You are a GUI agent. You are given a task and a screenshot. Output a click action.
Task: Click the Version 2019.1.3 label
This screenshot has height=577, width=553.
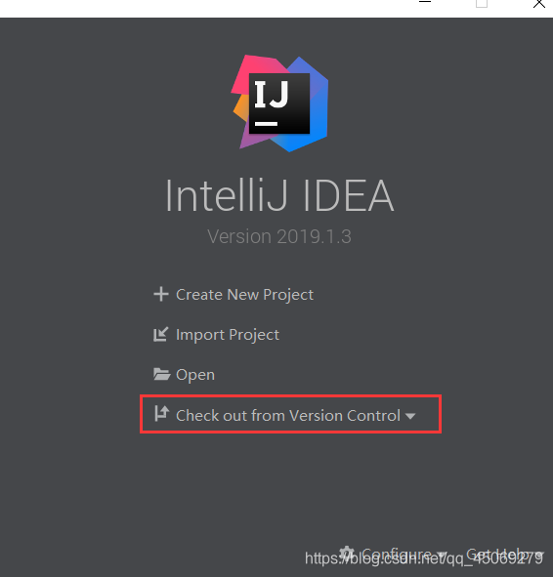pyautogui.click(x=279, y=236)
